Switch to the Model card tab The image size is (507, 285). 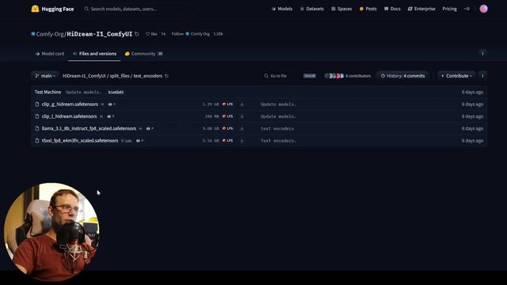coord(50,54)
